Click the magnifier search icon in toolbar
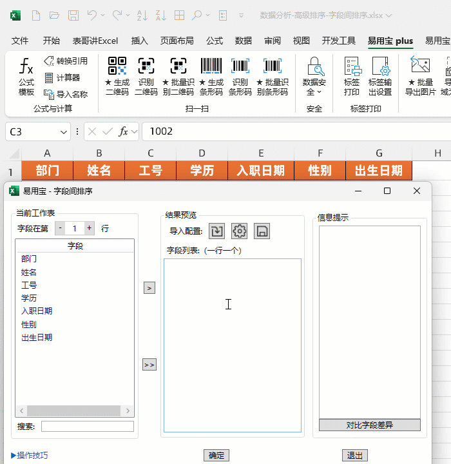Image resolution: width=451 pixels, height=464 pixels. [x=197, y=15]
